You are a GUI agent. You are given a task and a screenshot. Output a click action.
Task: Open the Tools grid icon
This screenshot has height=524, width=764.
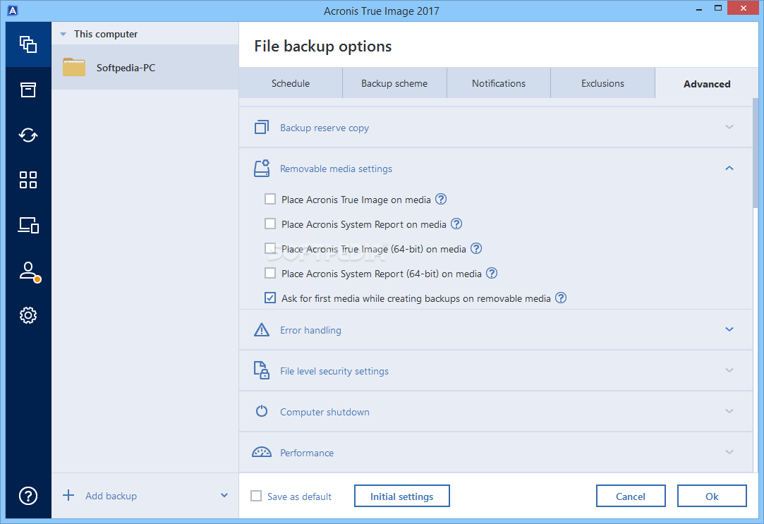click(28, 180)
